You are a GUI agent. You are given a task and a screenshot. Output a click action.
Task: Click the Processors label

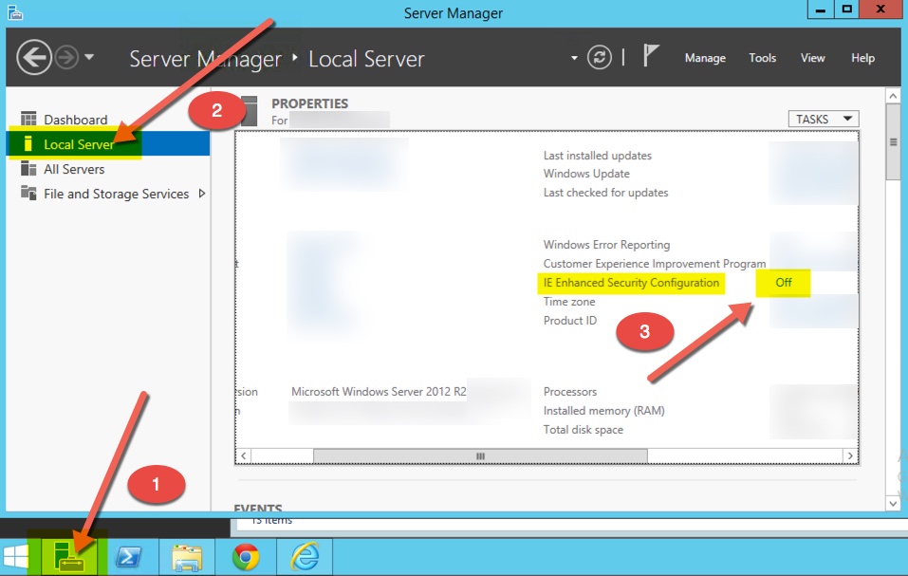[x=570, y=392]
